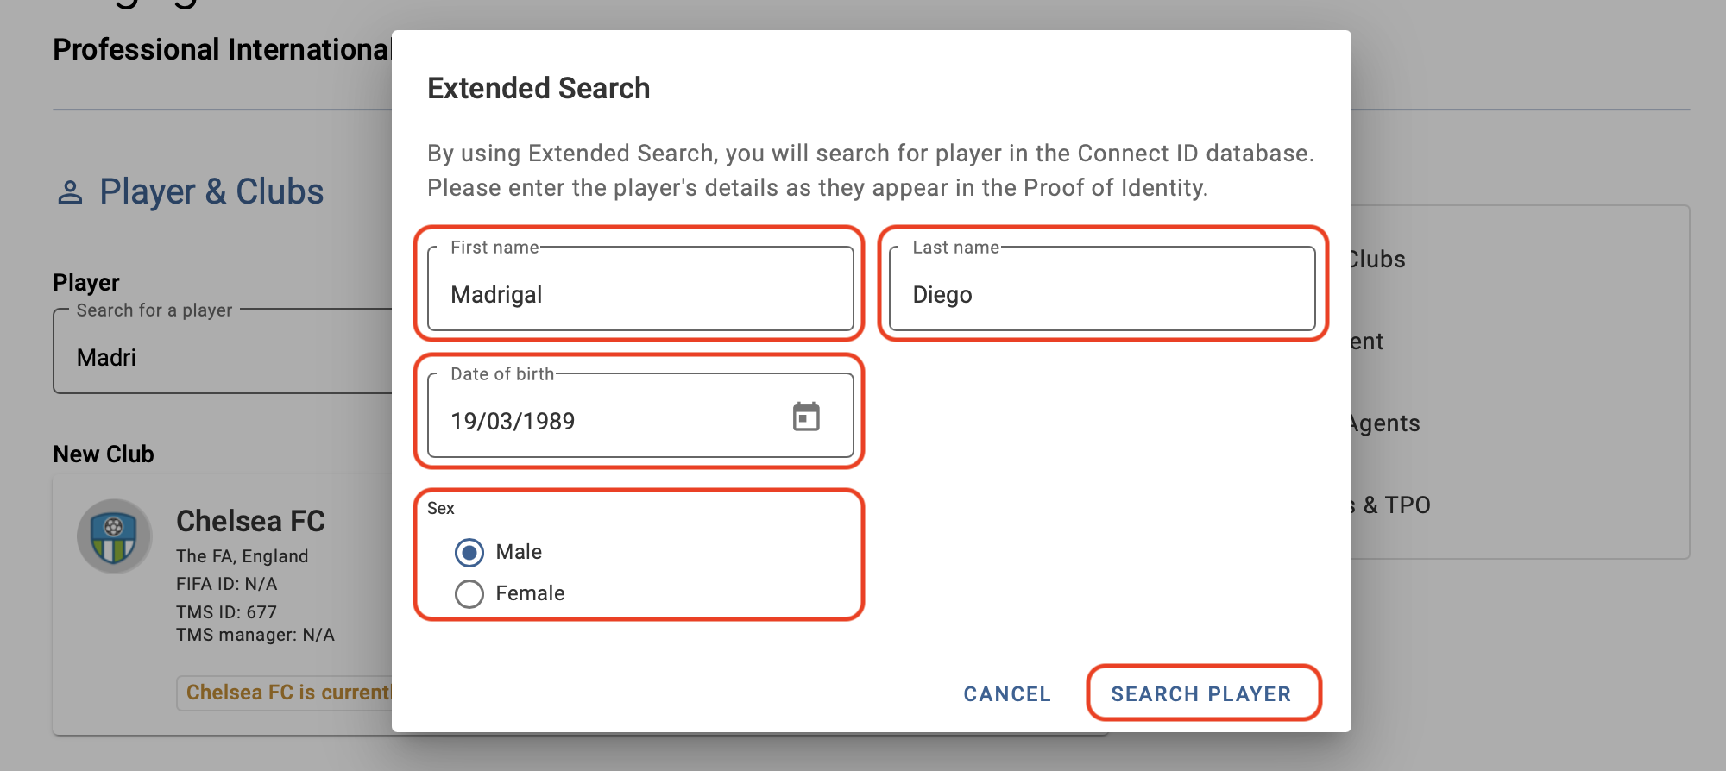The height and width of the screenshot is (771, 1726).
Task: Click the Male option label
Action: pos(519,552)
